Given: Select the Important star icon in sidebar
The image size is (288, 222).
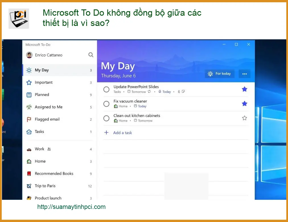Looking at the screenshot, I should tap(29, 82).
